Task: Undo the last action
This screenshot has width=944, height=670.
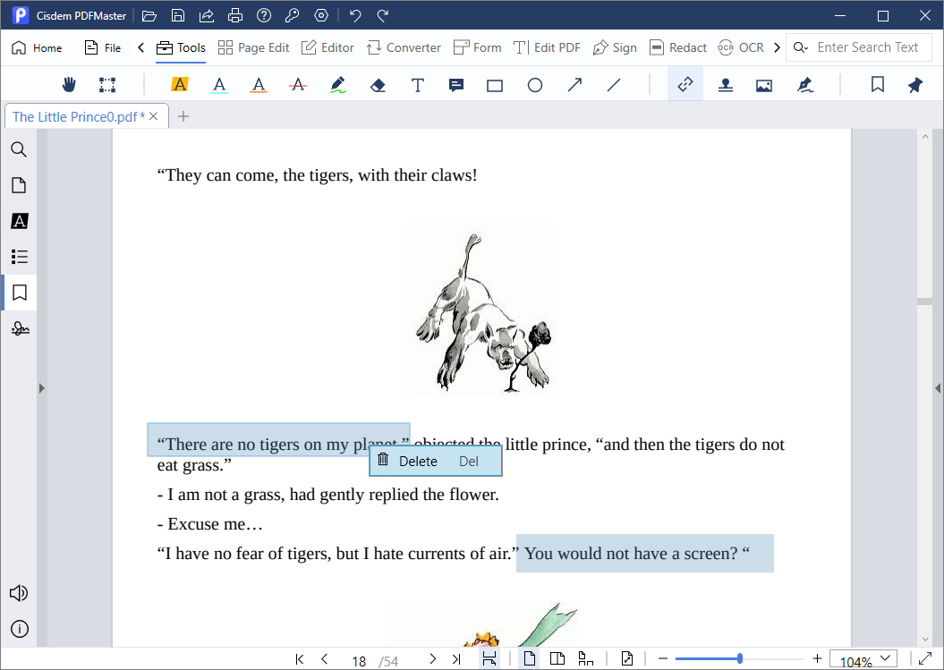Action: pyautogui.click(x=355, y=15)
